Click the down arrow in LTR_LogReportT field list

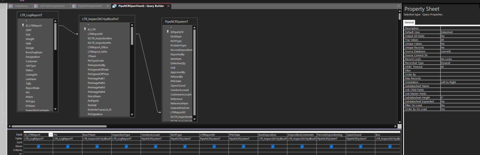(x=55, y=109)
